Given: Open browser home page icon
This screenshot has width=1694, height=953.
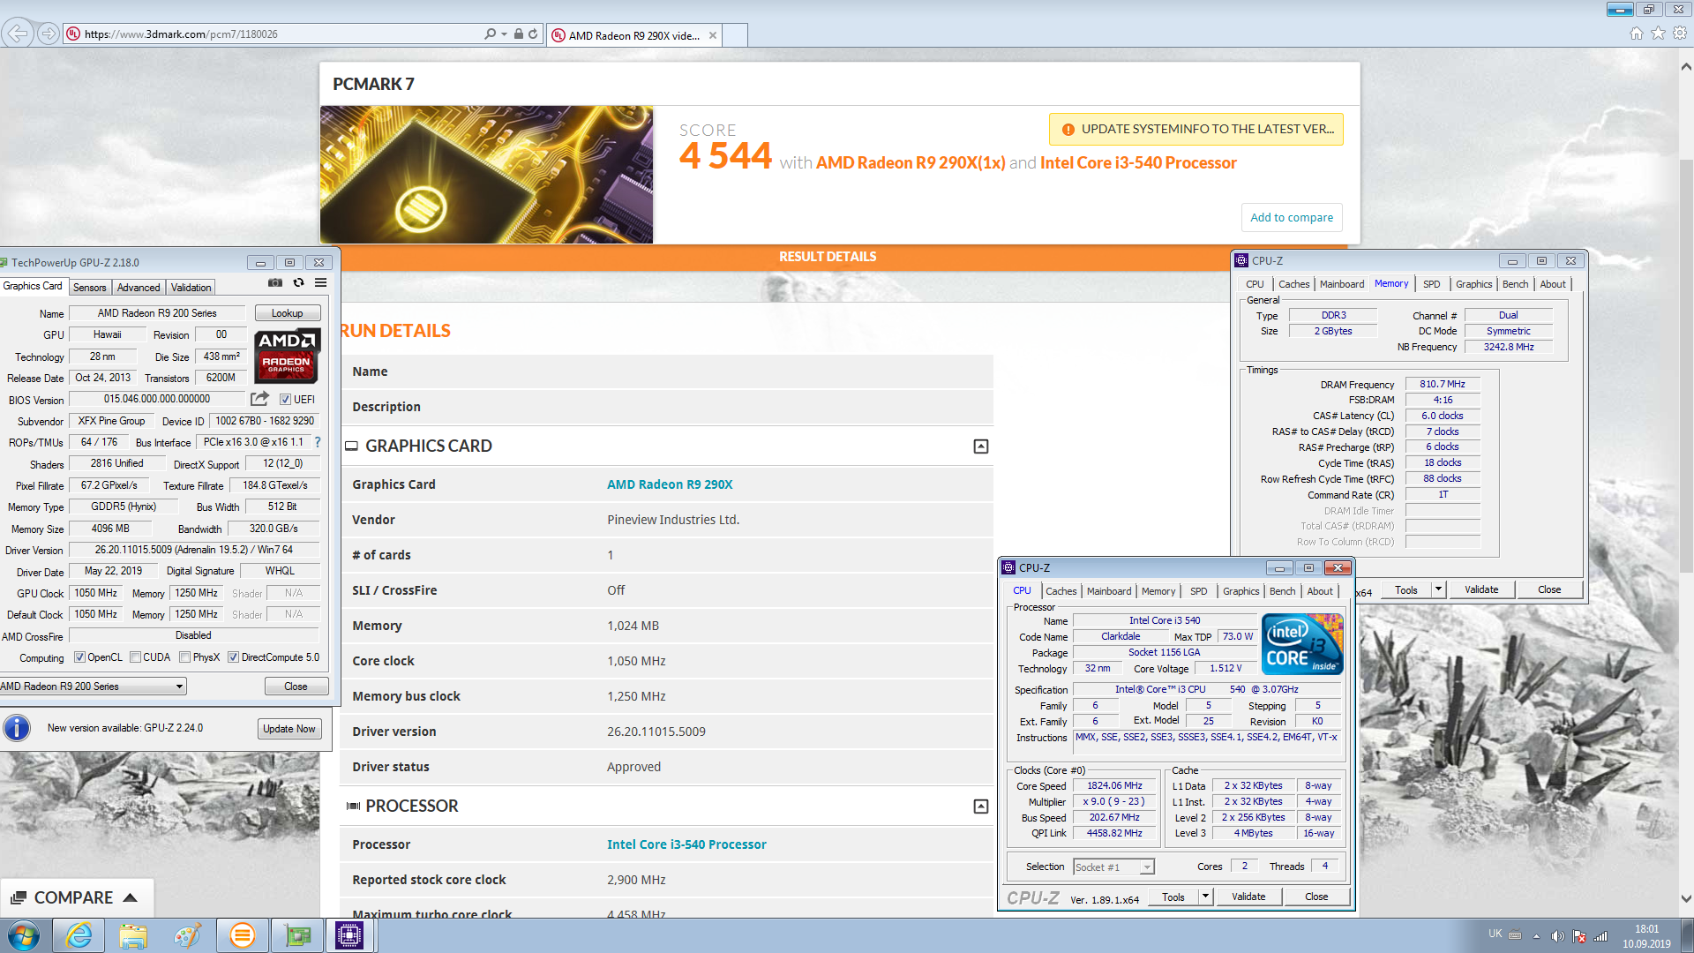Looking at the screenshot, I should (x=1636, y=34).
